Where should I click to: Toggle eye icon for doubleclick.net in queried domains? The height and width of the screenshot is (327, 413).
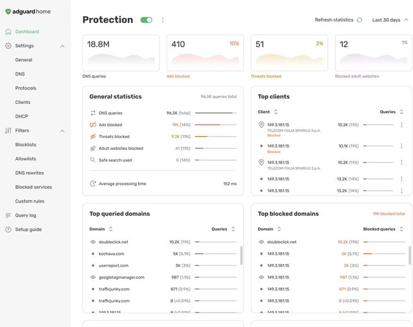(x=93, y=242)
